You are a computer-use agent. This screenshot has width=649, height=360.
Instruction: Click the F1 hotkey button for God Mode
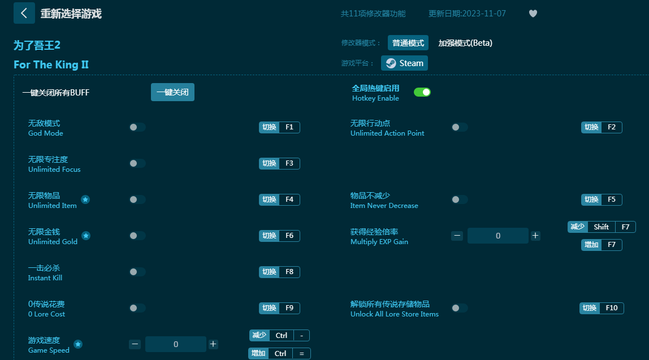click(x=279, y=128)
